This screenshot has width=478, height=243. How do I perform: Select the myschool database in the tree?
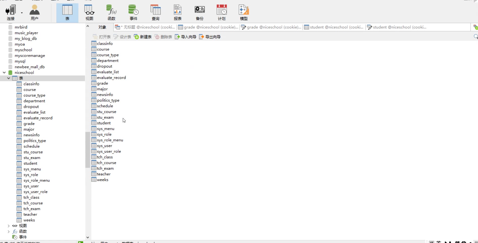point(23,50)
